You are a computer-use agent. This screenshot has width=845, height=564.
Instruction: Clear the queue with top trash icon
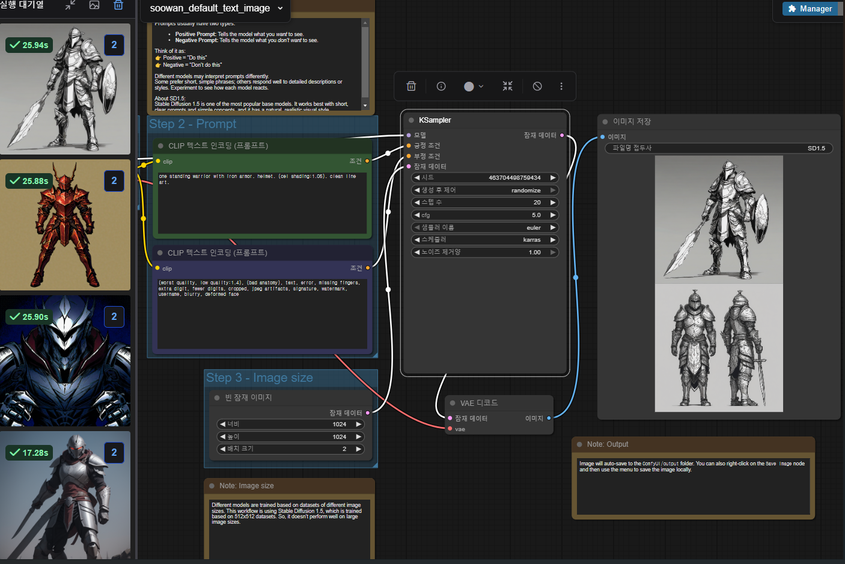click(x=118, y=5)
